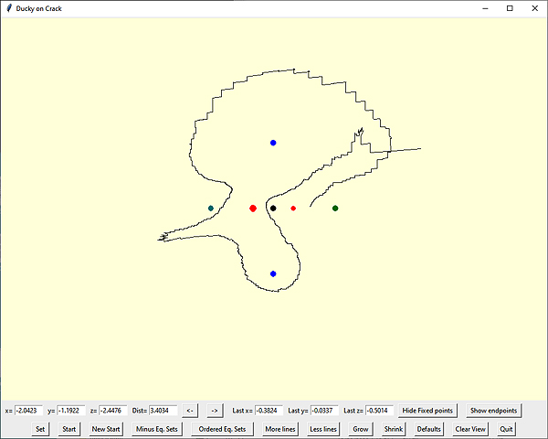
Task: Click the Last z= value field
Action: (x=380, y=411)
